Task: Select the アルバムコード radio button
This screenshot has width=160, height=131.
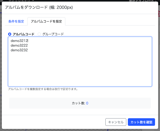Action: point(10,34)
